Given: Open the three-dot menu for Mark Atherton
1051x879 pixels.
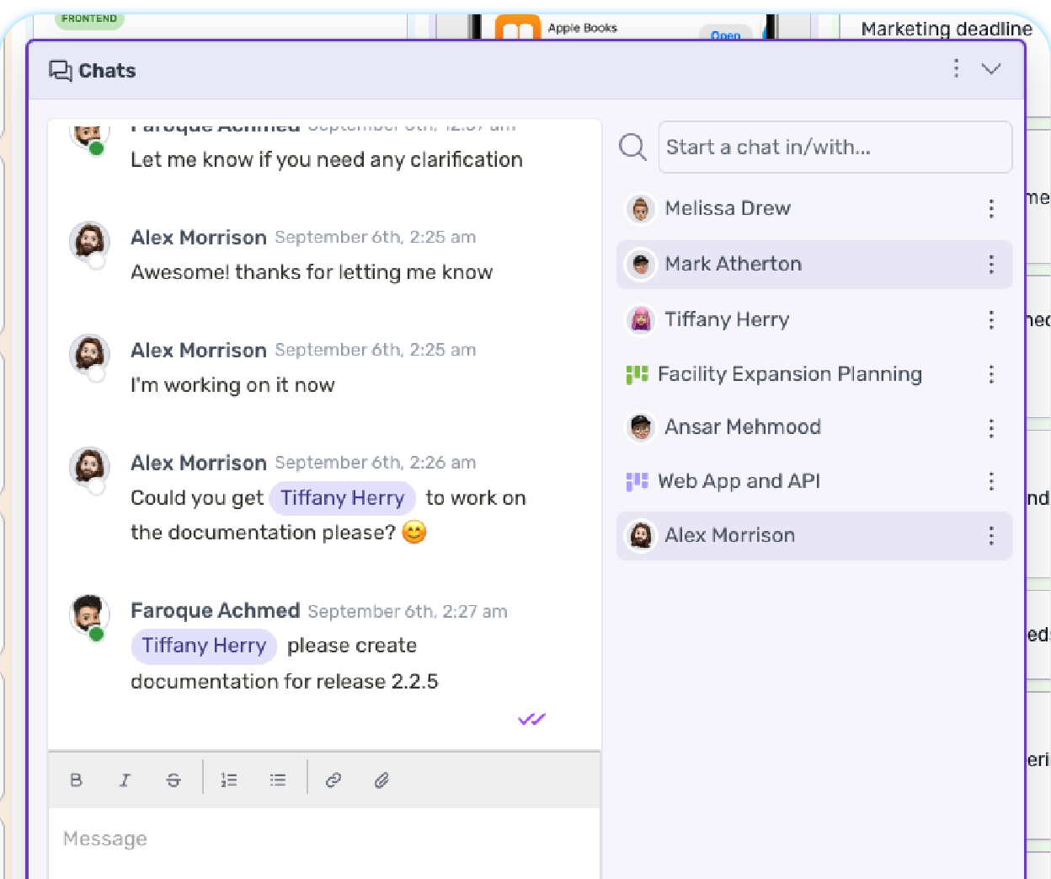Looking at the screenshot, I should point(991,264).
